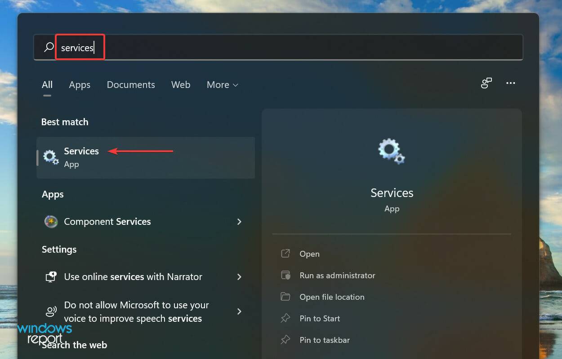
Task: Switch to the Documents tab
Action: [131, 85]
